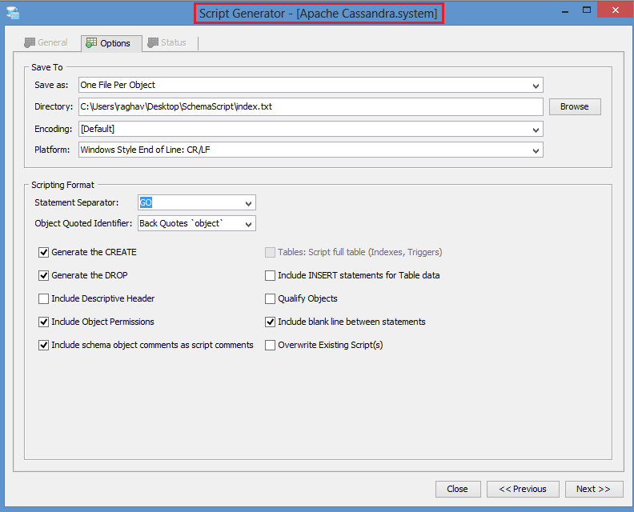The height and width of the screenshot is (512, 634).
Task: Uncheck Include blank line between statements
Action: tap(270, 322)
